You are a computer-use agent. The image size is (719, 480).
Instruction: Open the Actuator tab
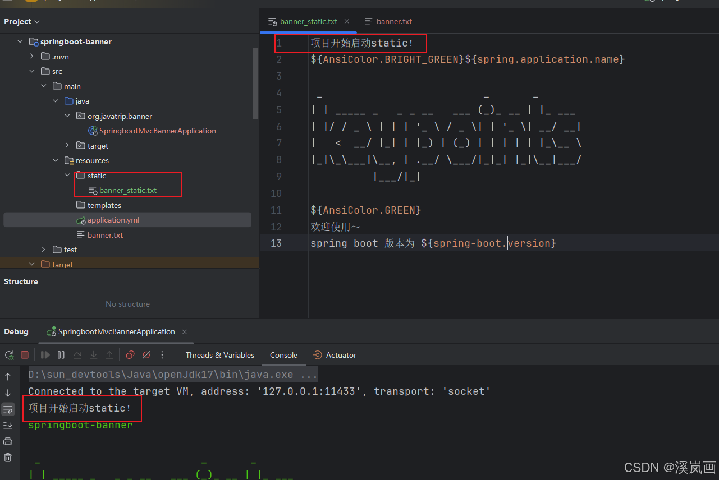pyautogui.click(x=335, y=355)
